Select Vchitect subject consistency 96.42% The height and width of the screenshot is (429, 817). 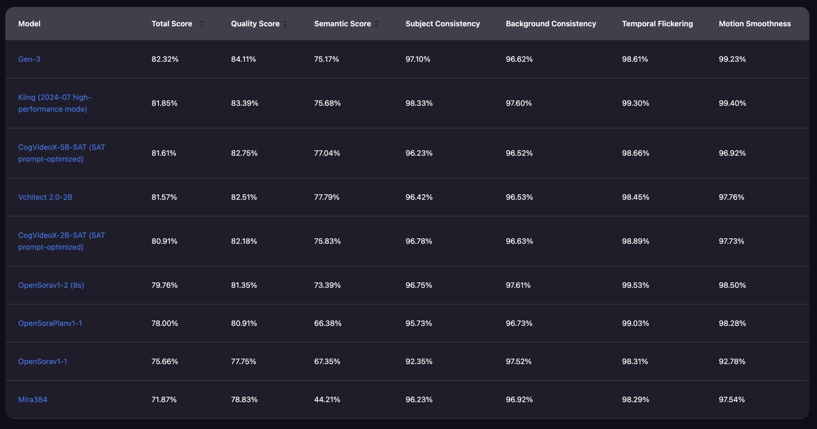[x=419, y=197]
